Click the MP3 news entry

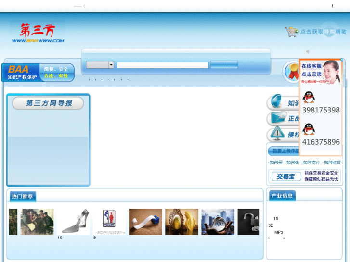279,232
